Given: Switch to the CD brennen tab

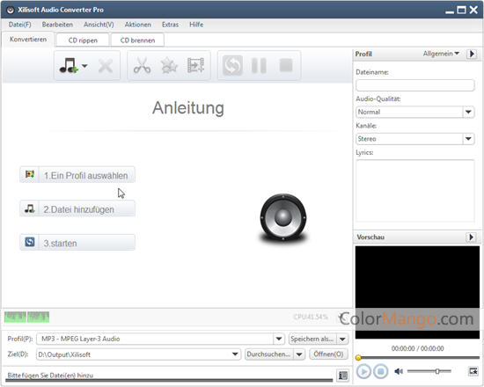Looking at the screenshot, I should pos(137,40).
